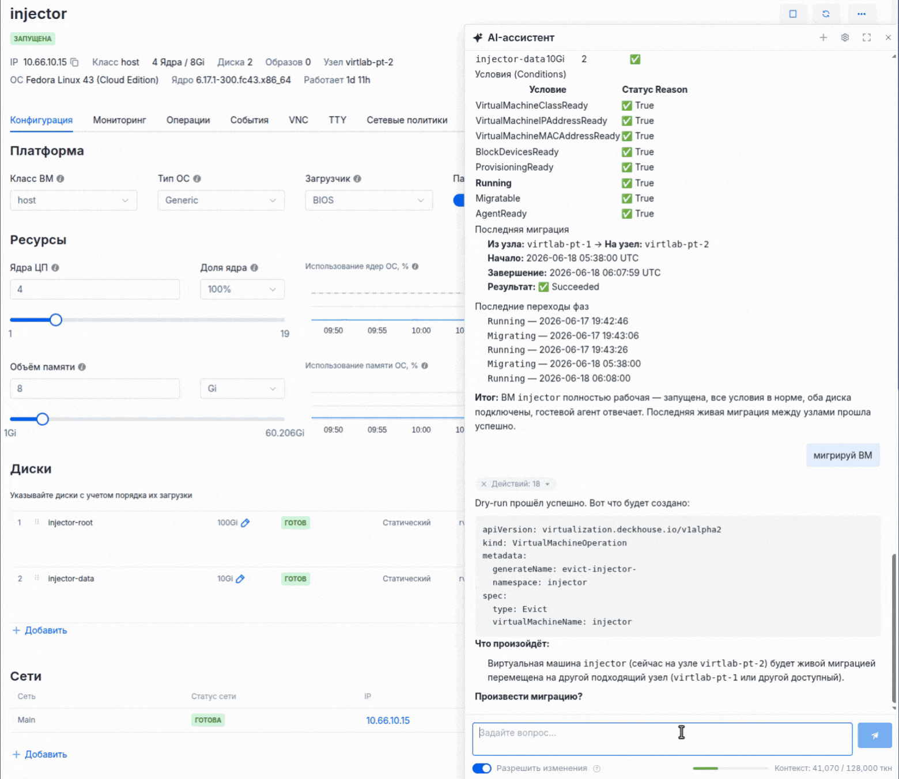Click the Ядра ЦП slider handle

[56, 320]
